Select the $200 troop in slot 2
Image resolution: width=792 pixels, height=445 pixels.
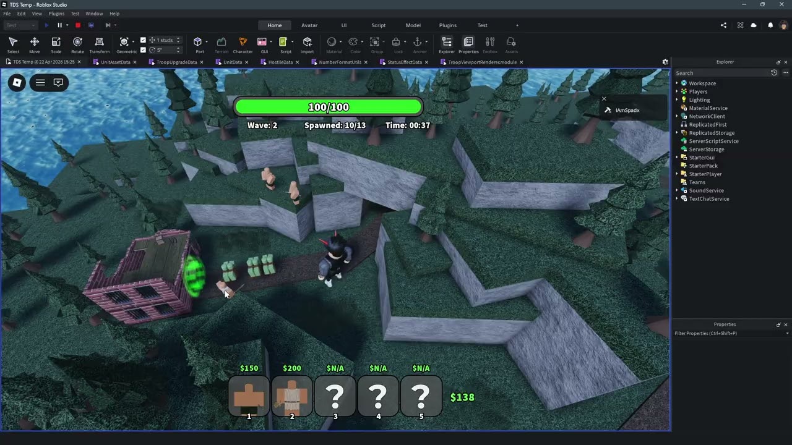pyautogui.click(x=292, y=397)
